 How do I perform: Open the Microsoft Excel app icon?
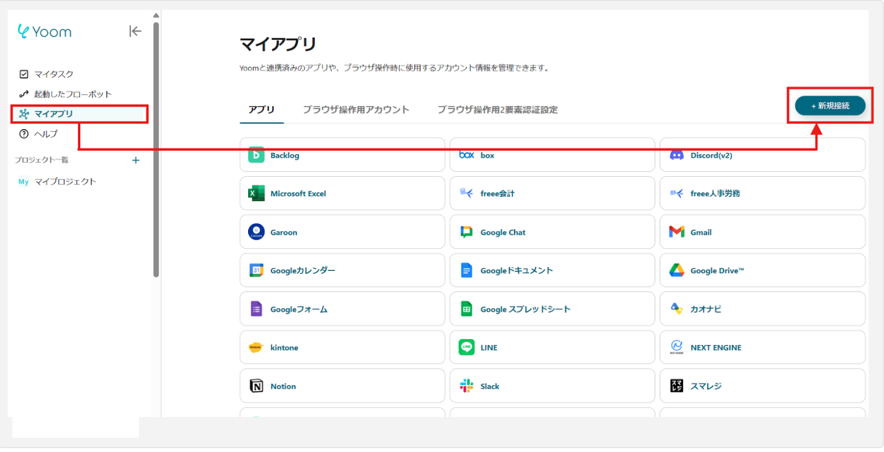[256, 193]
